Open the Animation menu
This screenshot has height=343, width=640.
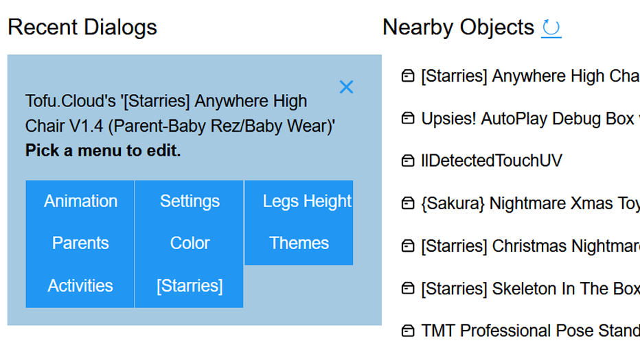80,201
